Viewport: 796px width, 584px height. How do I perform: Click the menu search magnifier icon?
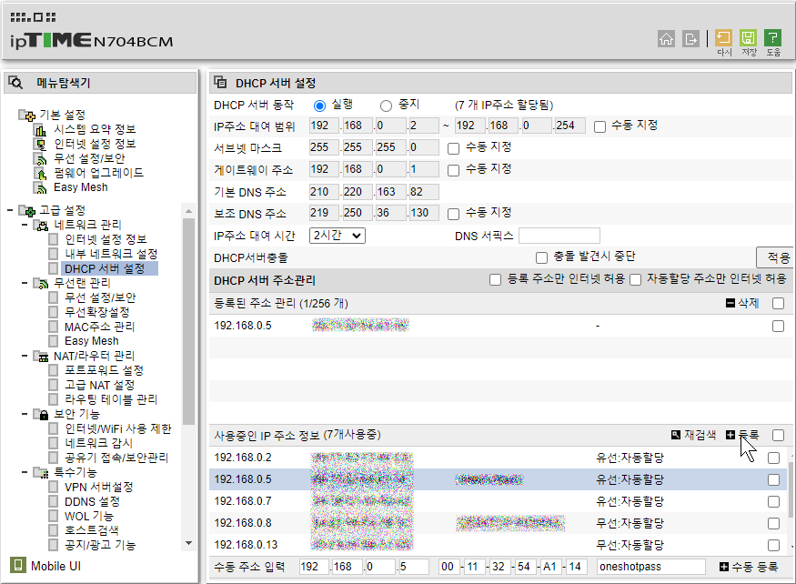pyautogui.click(x=15, y=82)
